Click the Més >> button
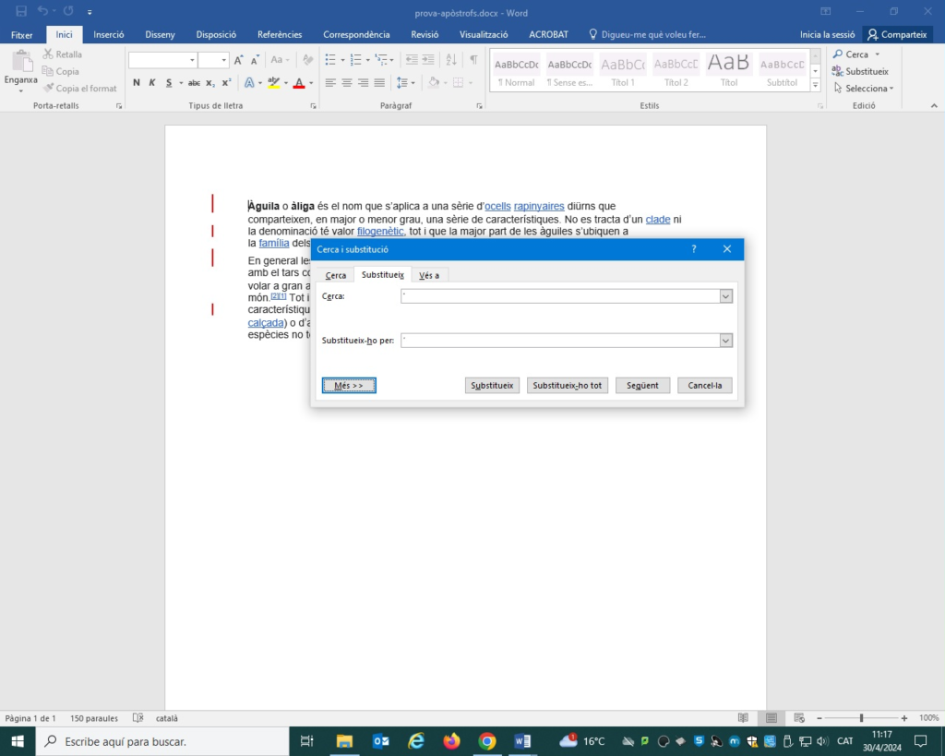Screen dimensions: 945x756 [349, 385]
